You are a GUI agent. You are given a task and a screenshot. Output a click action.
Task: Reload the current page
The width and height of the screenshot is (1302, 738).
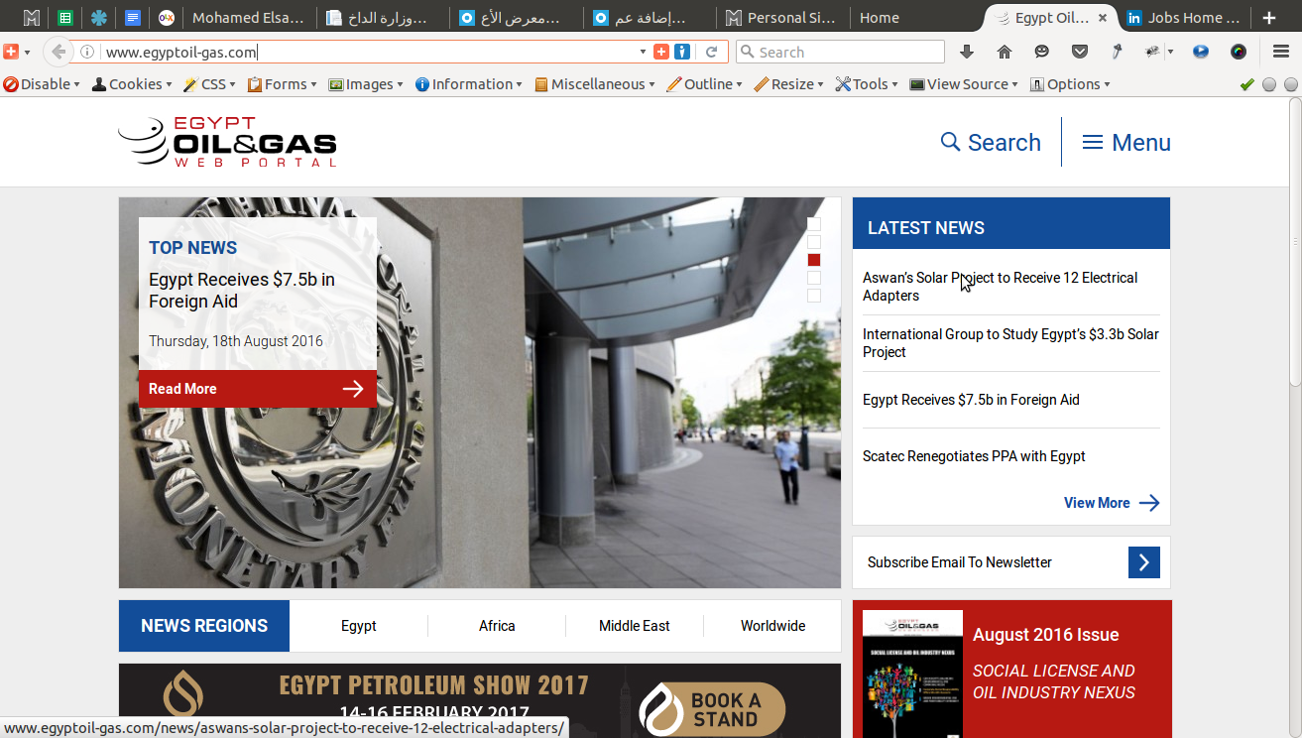(711, 53)
